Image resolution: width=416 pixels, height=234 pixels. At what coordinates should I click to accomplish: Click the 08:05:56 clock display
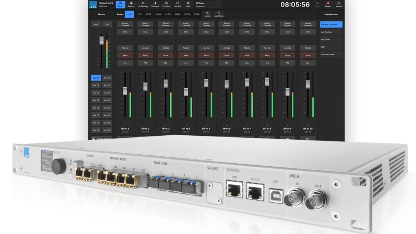pyautogui.click(x=295, y=4)
